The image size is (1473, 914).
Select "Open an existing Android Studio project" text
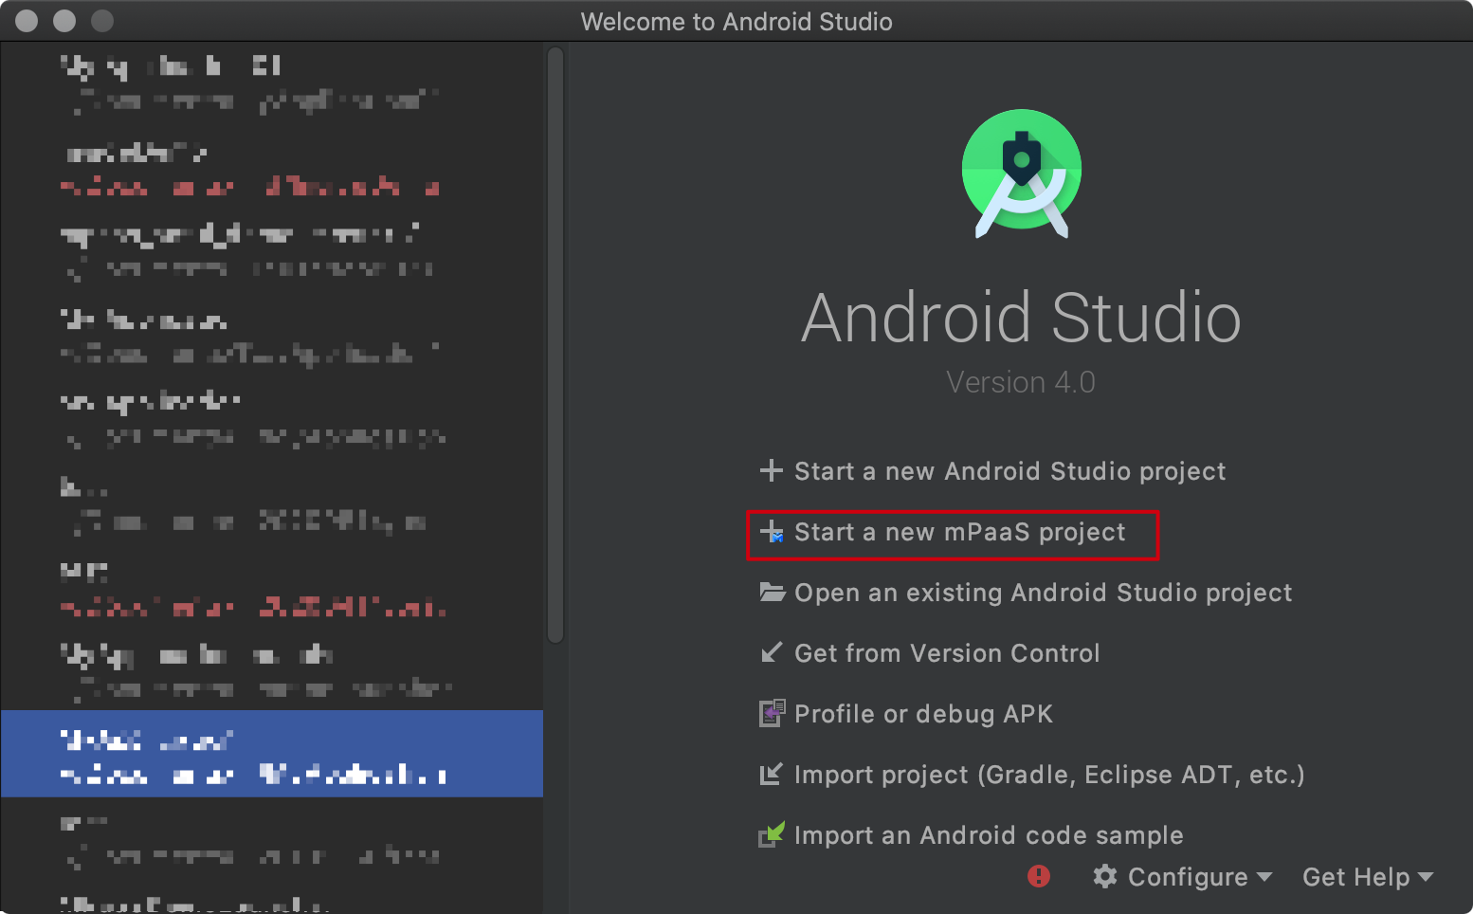1043,593
